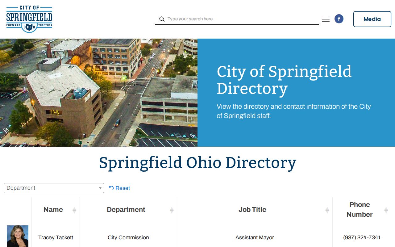Click Tracey Tackett's photo thumbnail
Screen dimensions: 395x247
pyautogui.click(x=18, y=236)
